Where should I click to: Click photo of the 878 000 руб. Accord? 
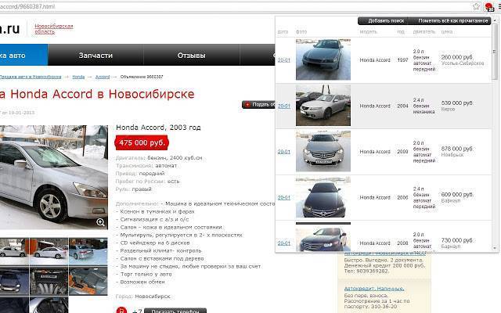(323, 151)
